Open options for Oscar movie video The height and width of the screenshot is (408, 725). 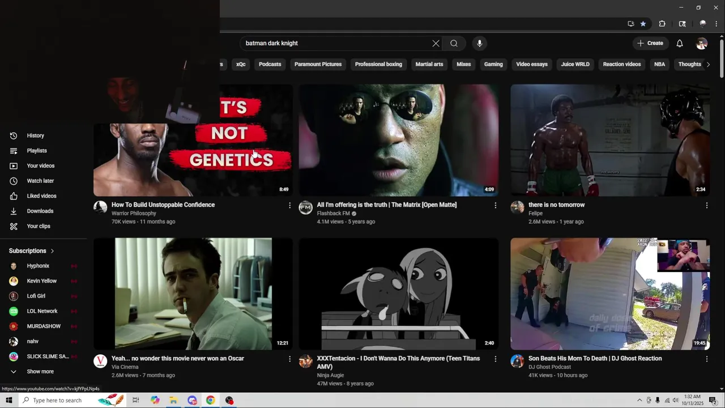pos(289,359)
